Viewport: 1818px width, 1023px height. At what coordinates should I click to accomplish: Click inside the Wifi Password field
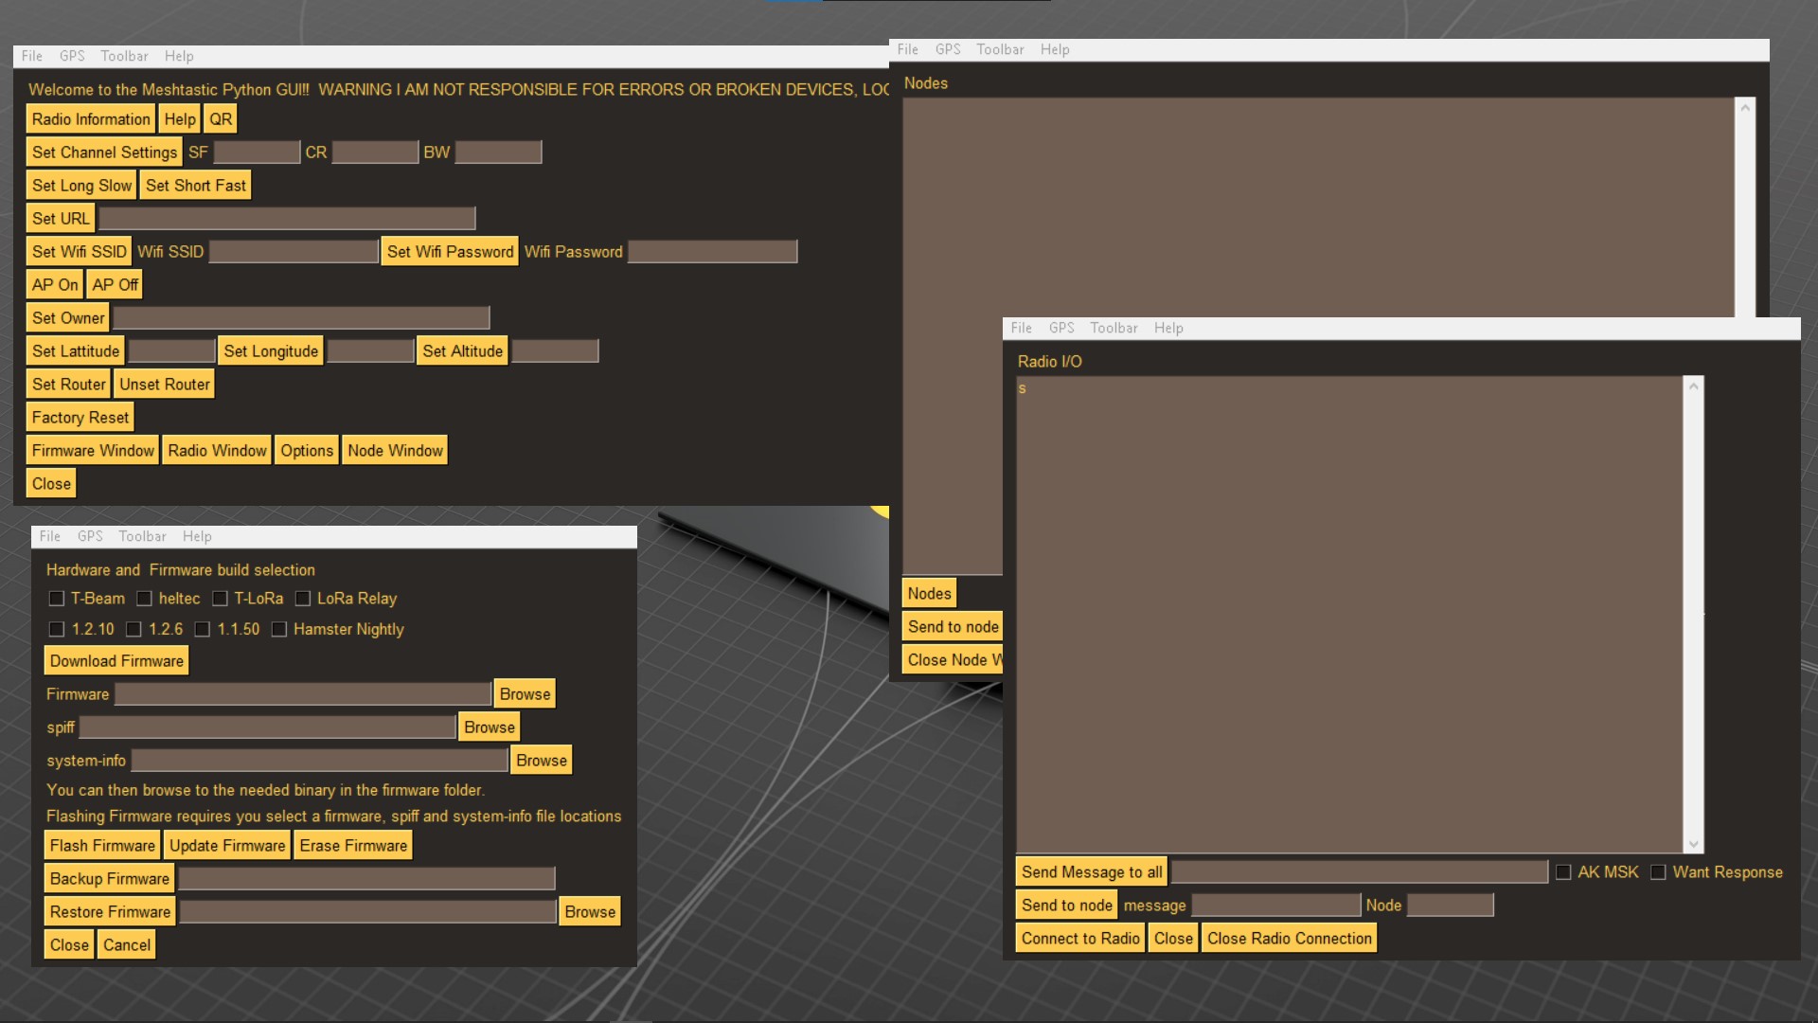711,251
